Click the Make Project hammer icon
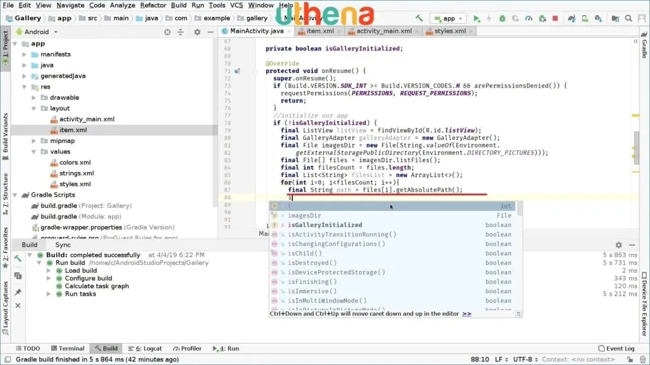 click(x=419, y=18)
